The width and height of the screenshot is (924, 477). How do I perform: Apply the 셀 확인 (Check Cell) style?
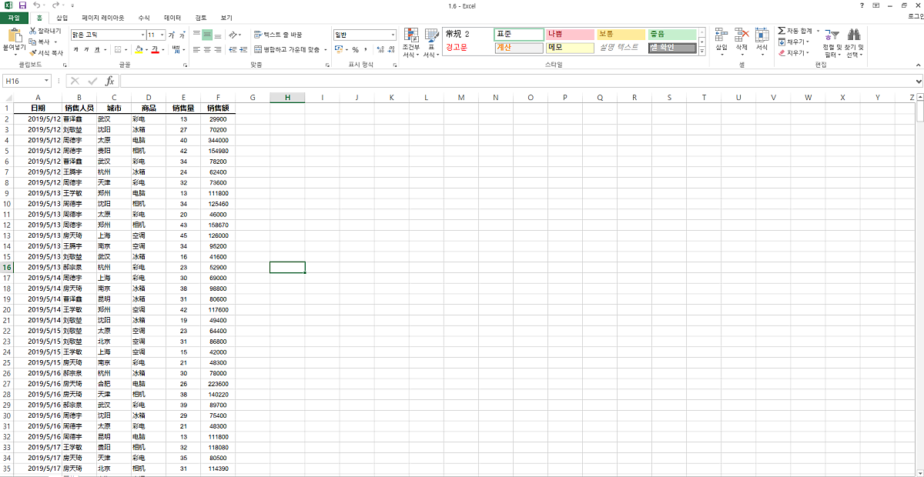coord(672,48)
